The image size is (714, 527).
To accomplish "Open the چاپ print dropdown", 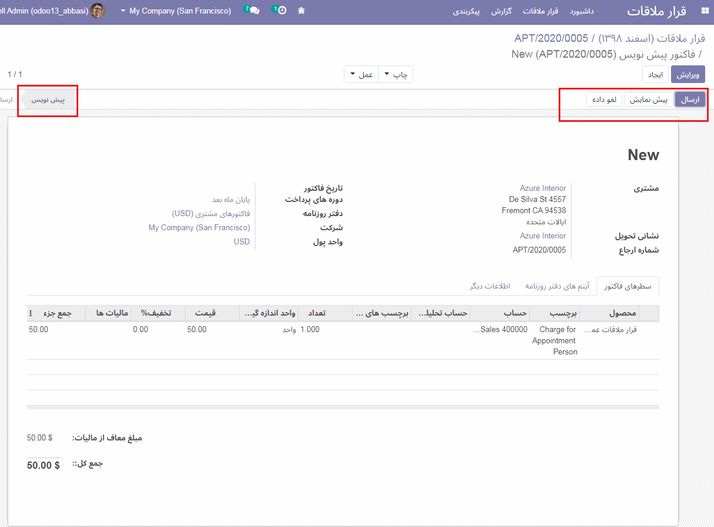I will [x=396, y=75].
